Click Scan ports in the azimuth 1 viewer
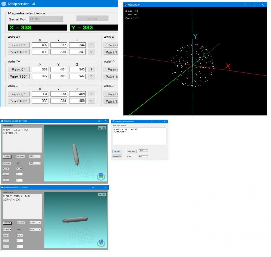This screenshot has width=271, height=257. pos(20,156)
